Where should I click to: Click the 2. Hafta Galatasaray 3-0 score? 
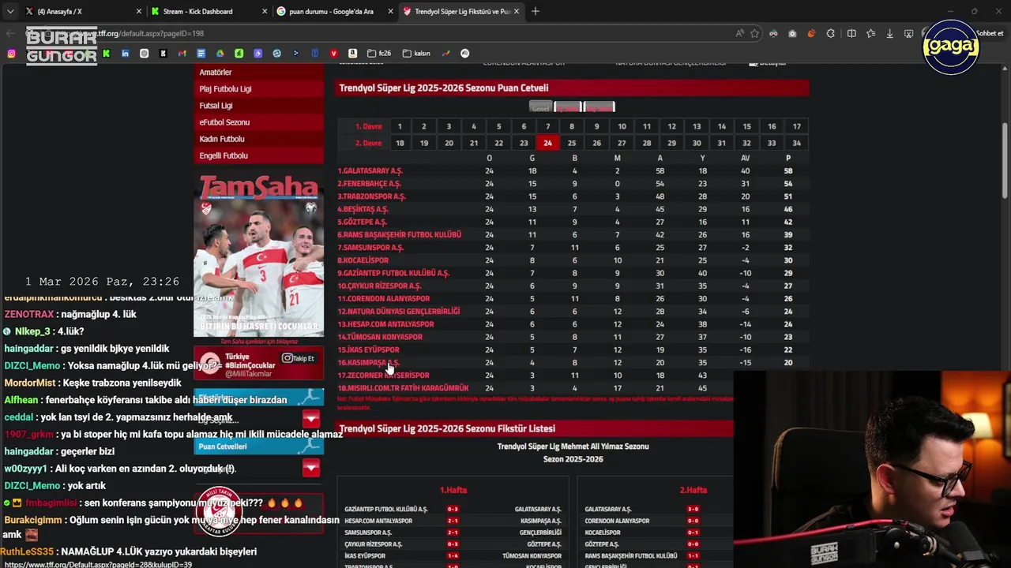pos(693,510)
